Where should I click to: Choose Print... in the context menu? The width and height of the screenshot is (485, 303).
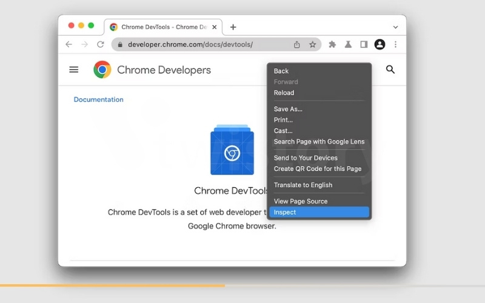[x=319, y=120]
